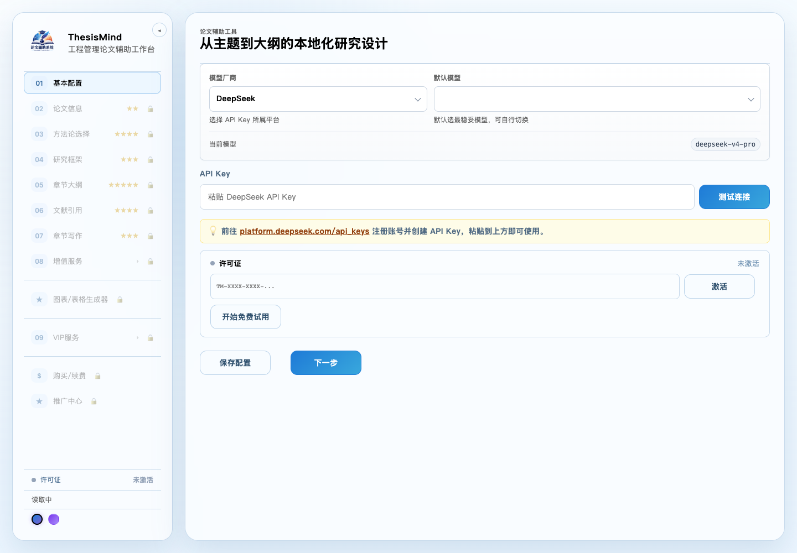Click the two-star rating on 论文信息

(x=132, y=109)
